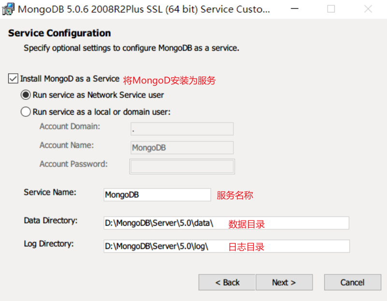Go back with the Back button
This screenshot has height=301, width=387.
tap(227, 282)
